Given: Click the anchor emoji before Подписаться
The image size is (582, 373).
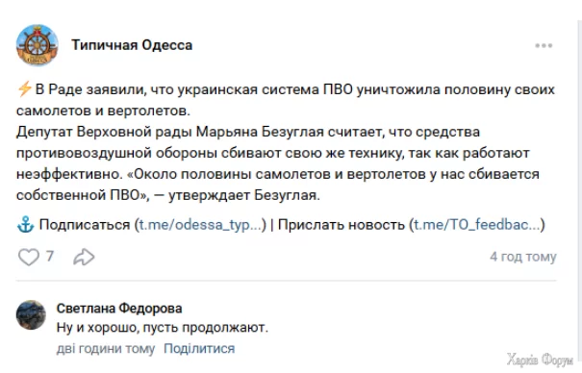Looking at the screenshot, I should (26, 225).
